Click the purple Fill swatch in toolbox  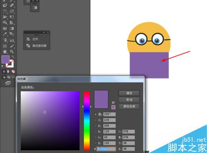[x=5, y=59]
